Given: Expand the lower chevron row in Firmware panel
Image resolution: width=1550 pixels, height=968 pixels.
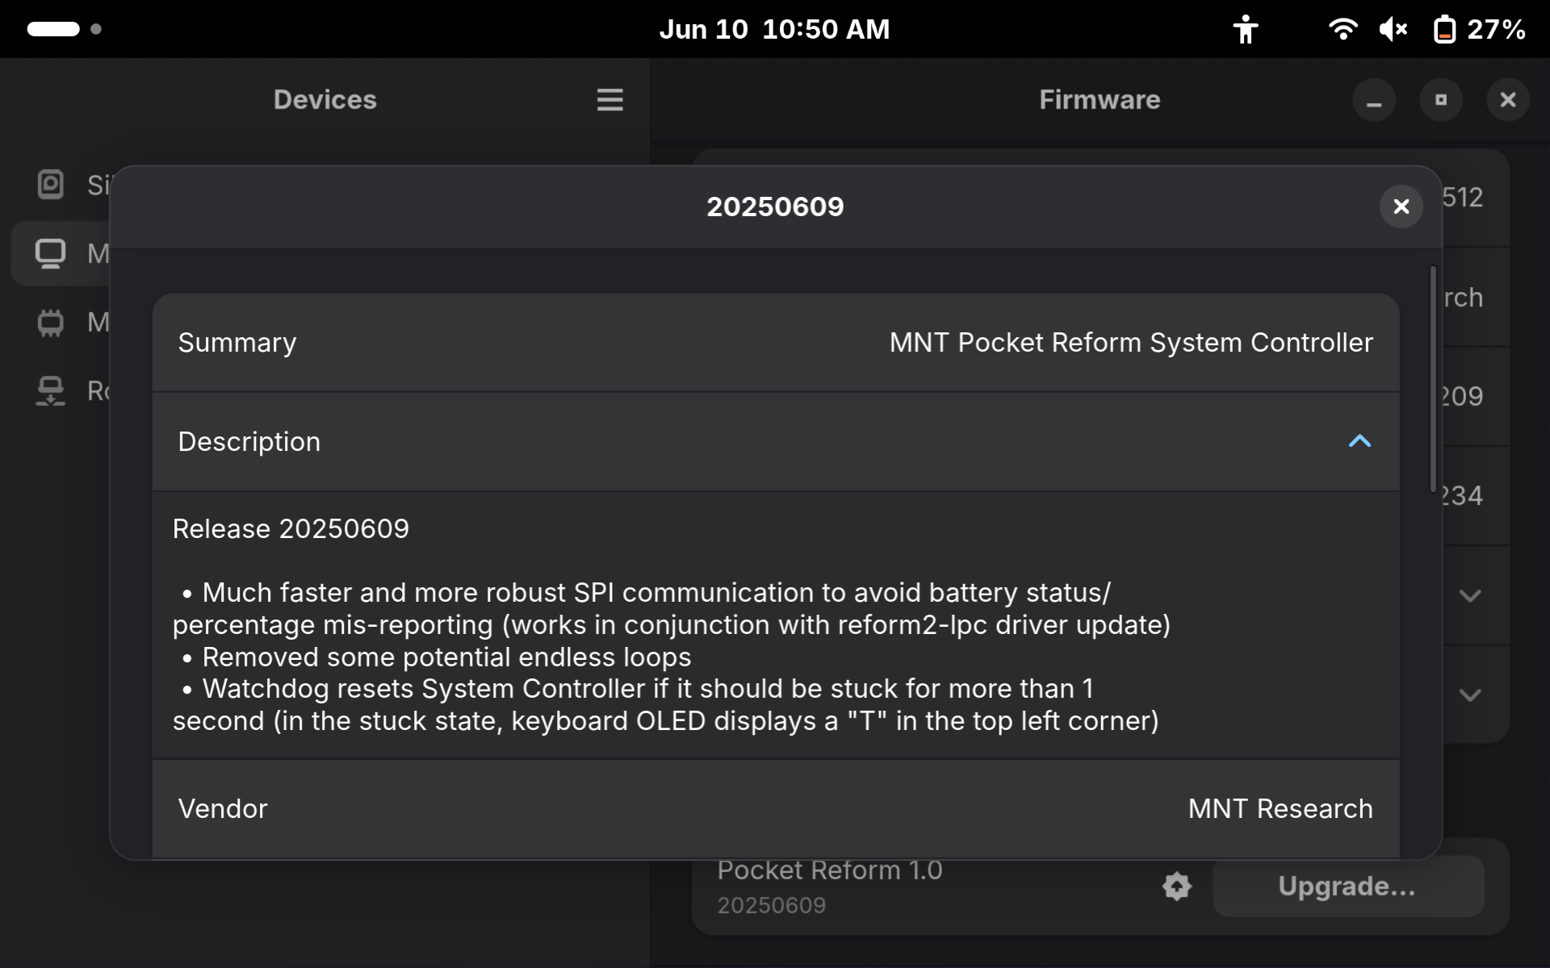Looking at the screenshot, I should 1470,695.
